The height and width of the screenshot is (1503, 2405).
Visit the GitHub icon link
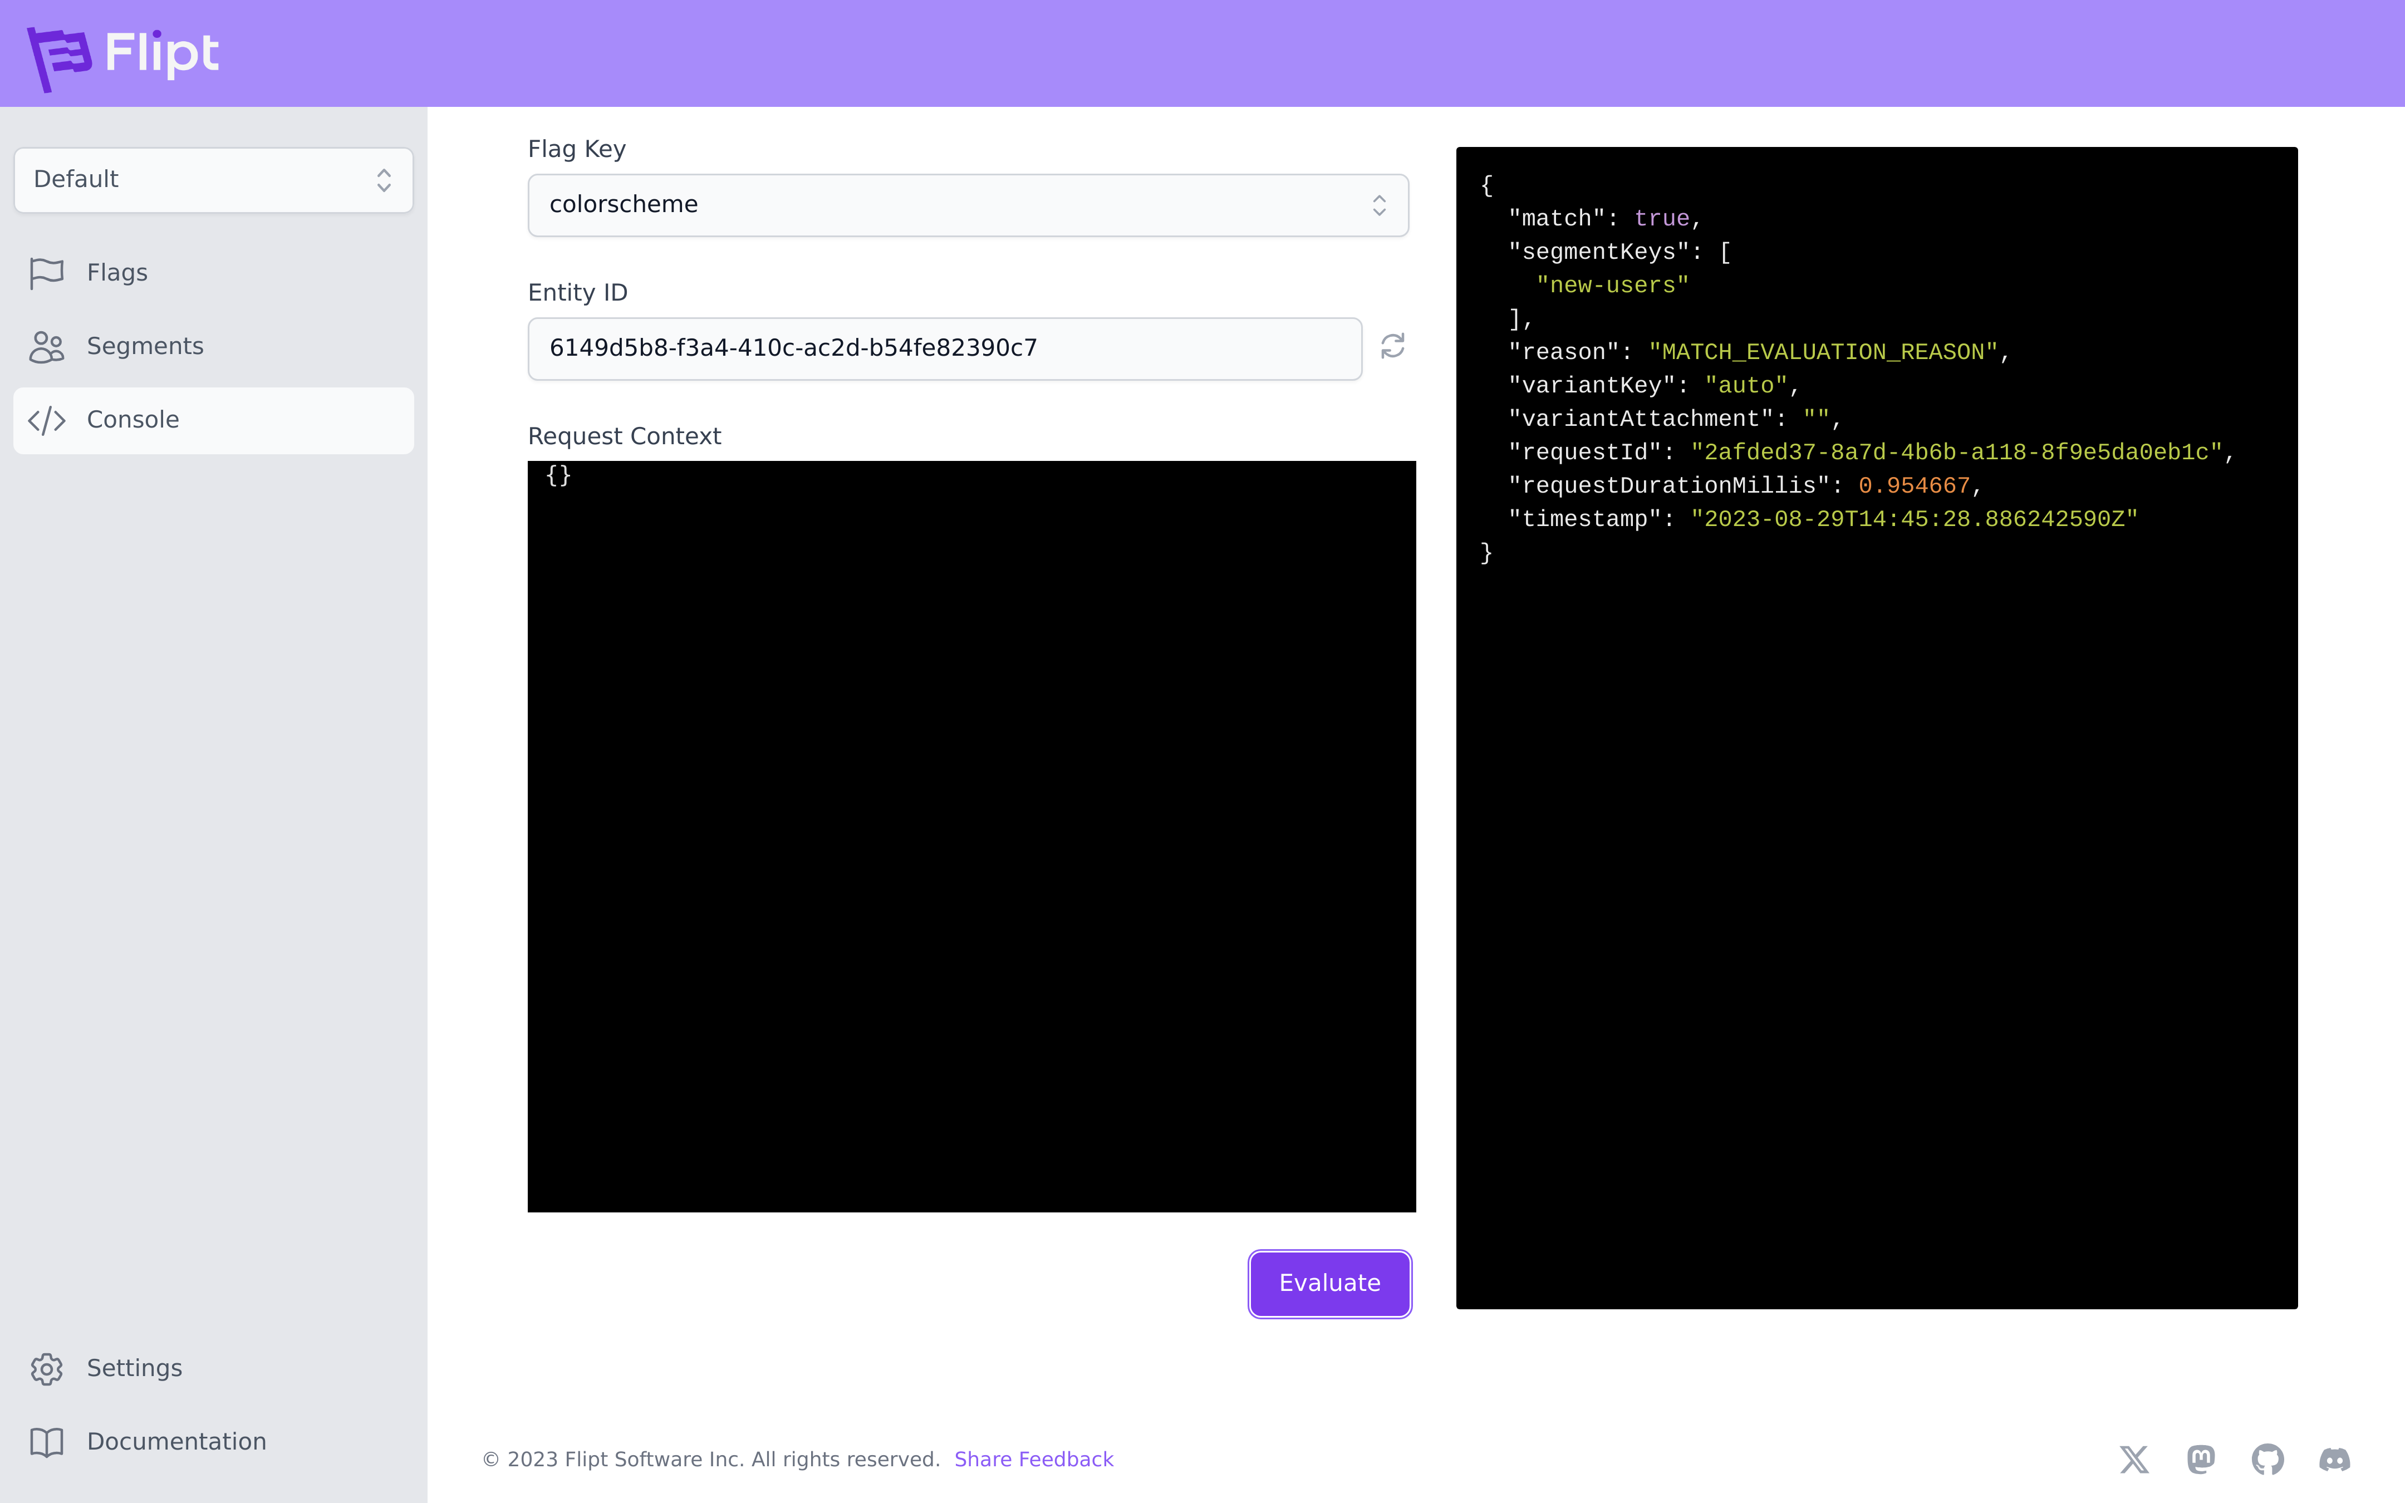tap(2267, 1459)
